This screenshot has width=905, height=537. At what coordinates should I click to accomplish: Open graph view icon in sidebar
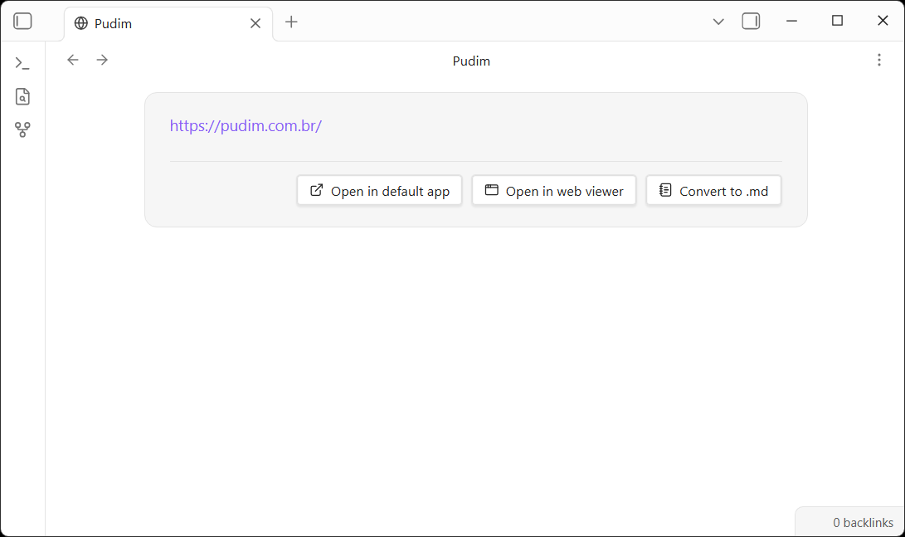22,130
